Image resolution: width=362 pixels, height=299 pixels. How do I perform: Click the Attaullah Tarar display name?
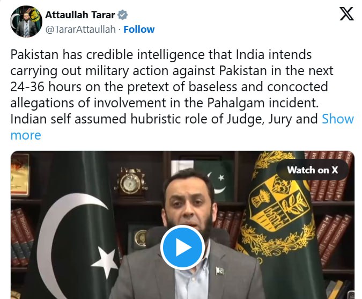click(80, 15)
